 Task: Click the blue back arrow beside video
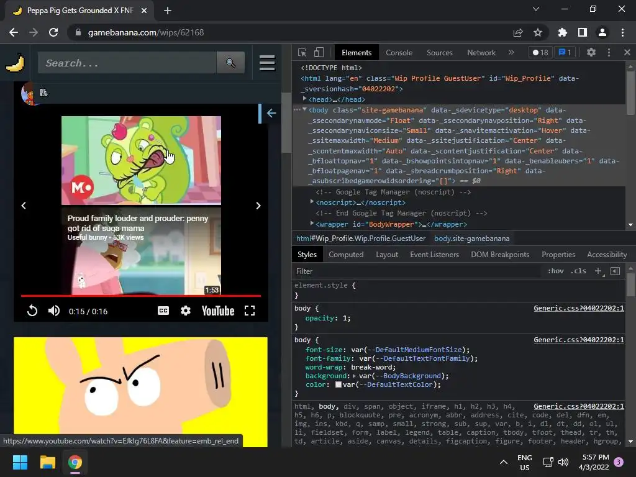271,113
